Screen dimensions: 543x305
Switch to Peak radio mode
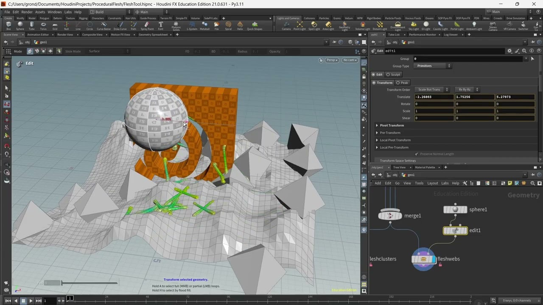tap(402, 83)
